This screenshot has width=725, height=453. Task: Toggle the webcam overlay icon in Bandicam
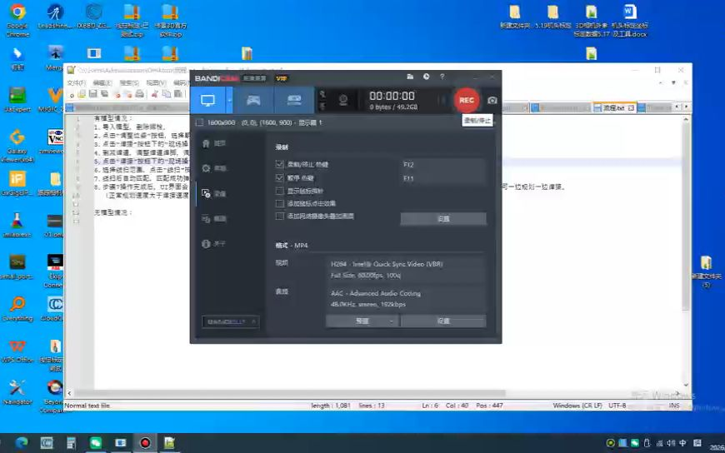tap(343, 100)
